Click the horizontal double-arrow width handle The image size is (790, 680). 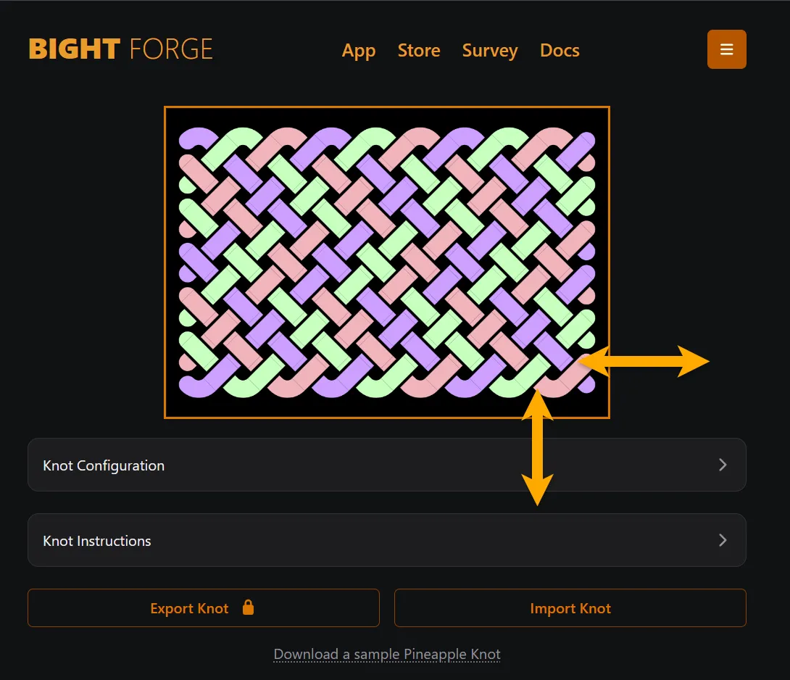click(x=644, y=361)
